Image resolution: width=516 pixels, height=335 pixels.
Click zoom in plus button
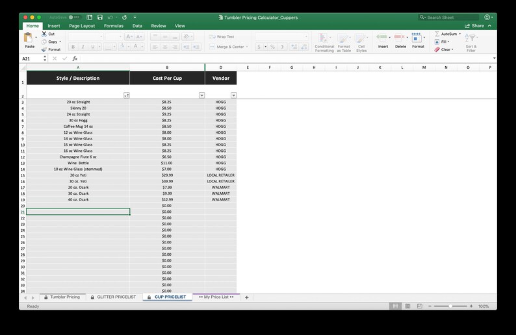(471, 306)
